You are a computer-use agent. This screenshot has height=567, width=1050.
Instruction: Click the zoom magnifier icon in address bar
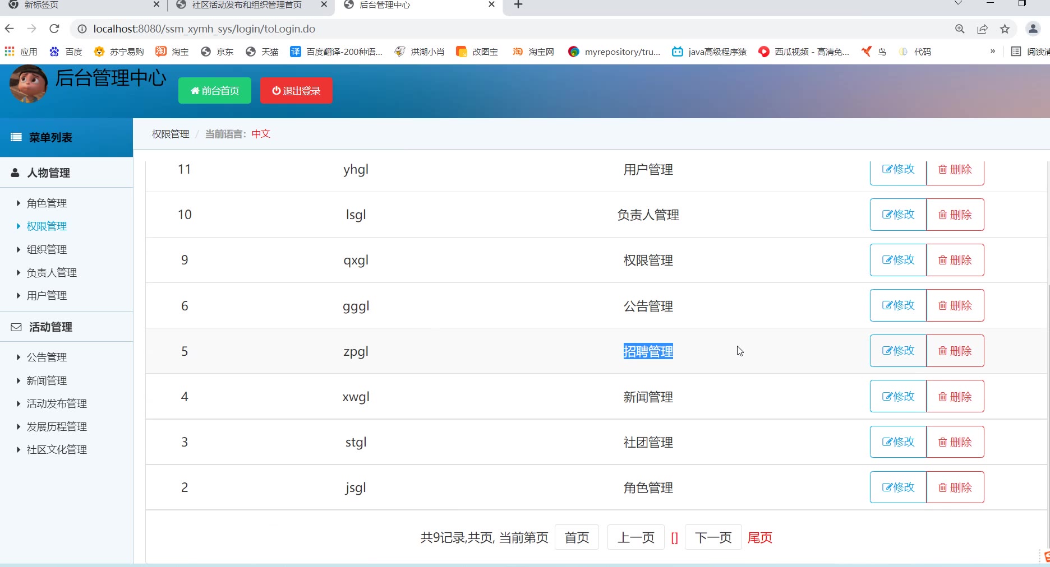pyautogui.click(x=960, y=29)
